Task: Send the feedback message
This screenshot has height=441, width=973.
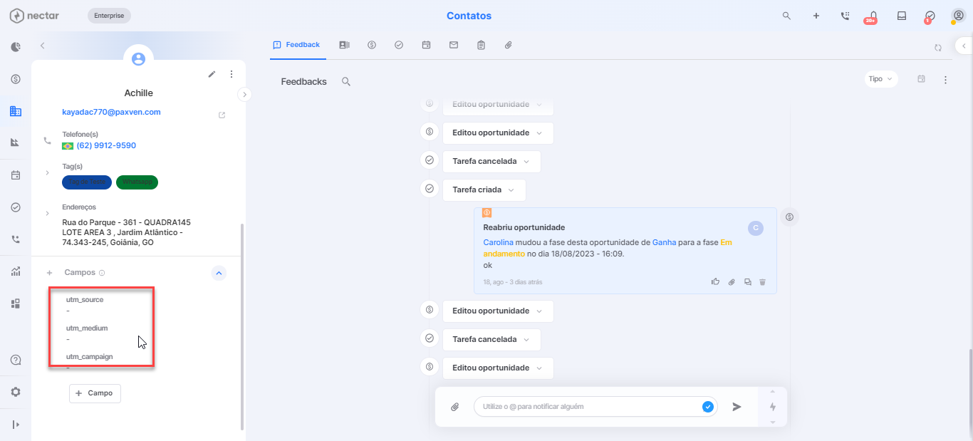Action: [x=737, y=407]
